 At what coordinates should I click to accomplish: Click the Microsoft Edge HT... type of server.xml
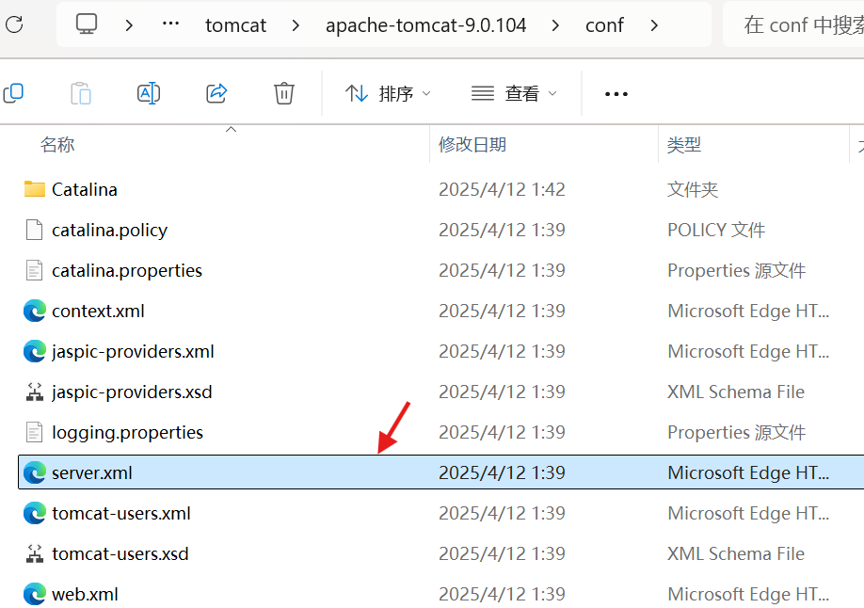point(748,473)
